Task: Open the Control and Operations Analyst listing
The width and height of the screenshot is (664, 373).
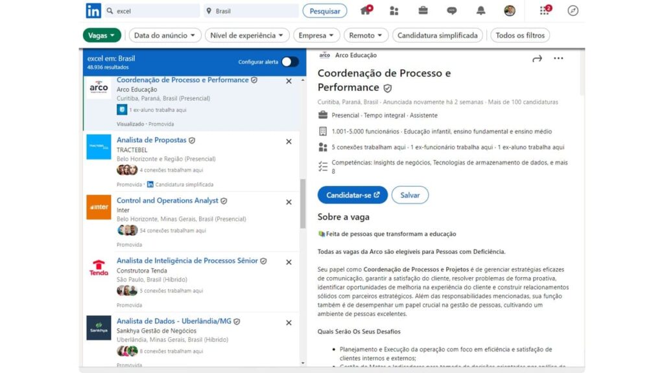Action: click(x=167, y=201)
